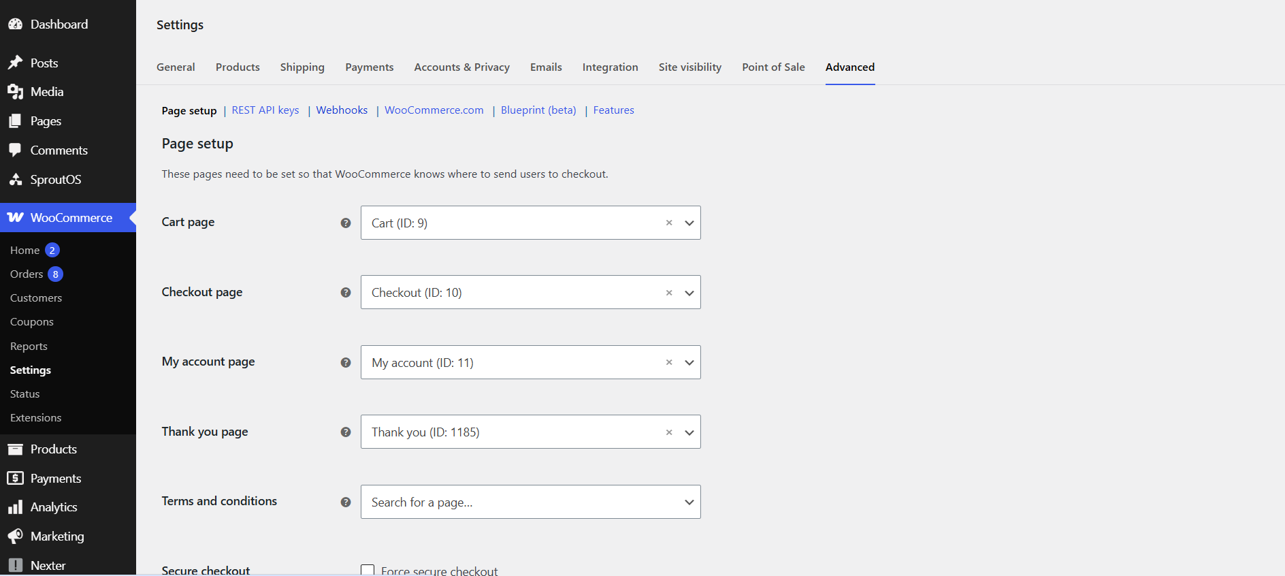1285x576 pixels.
Task: Clear the Cart page selection
Action: coord(669,223)
